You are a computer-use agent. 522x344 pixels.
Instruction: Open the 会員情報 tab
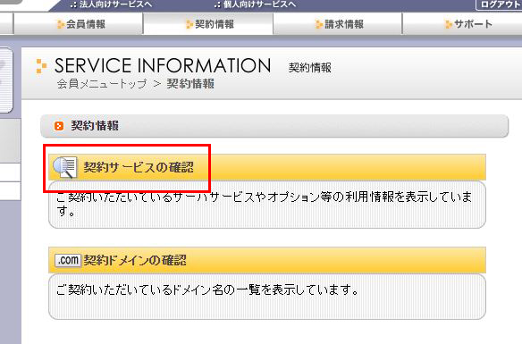coord(79,24)
